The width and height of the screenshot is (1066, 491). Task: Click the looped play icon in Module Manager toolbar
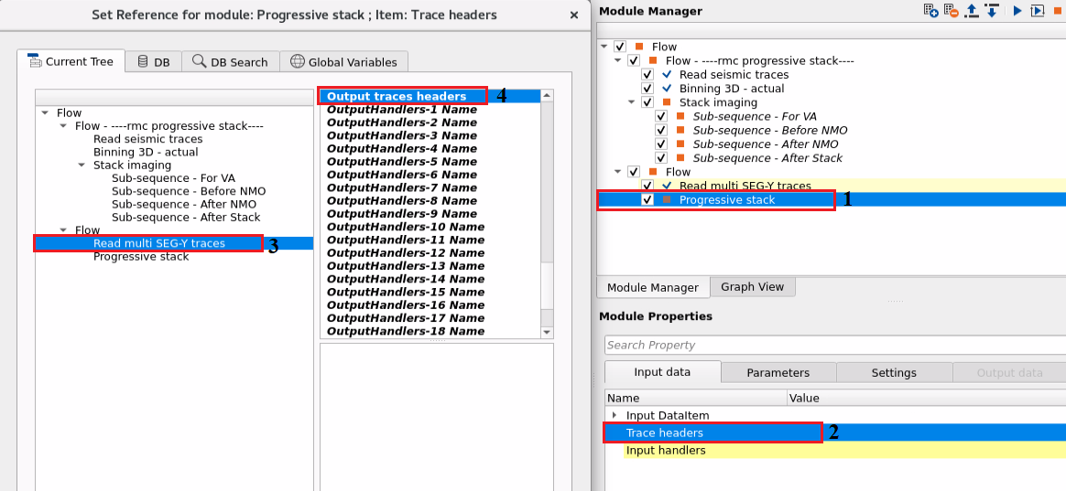(1037, 10)
